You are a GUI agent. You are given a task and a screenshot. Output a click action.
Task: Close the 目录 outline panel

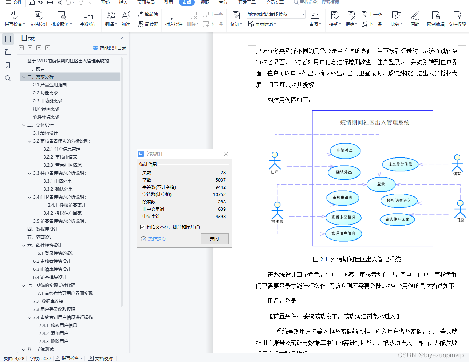point(122,38)
